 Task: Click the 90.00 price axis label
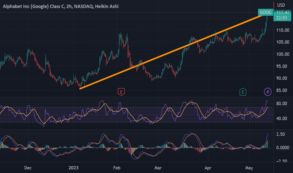[282, 78]
